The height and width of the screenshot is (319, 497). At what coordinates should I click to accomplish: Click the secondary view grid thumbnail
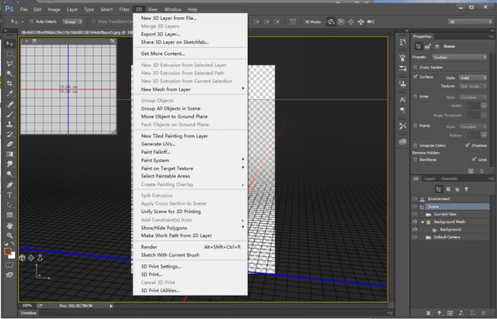point(69,89)
